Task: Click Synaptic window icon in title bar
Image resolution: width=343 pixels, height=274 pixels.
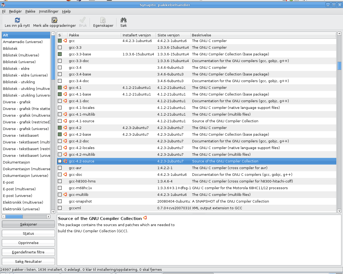Action: click(3, 5)
